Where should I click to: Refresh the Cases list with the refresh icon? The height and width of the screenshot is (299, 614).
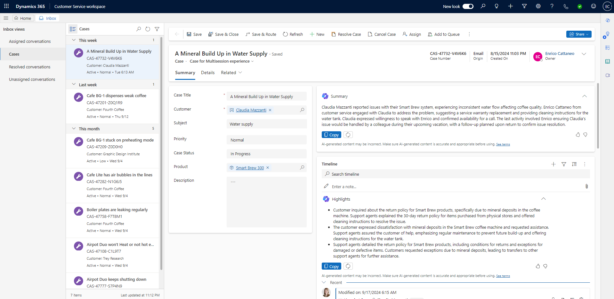tap(148, 29)
